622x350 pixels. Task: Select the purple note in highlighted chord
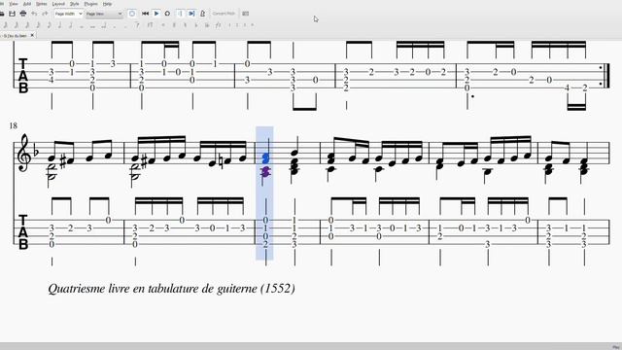click(265, 172)
